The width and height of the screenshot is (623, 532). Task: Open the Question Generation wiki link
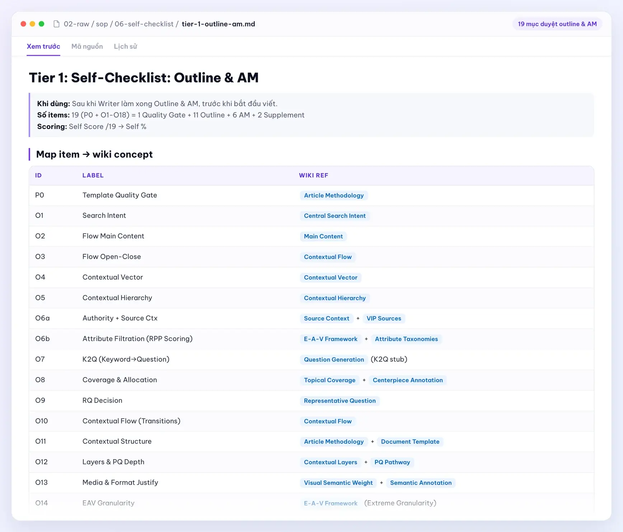pos(334,360)
